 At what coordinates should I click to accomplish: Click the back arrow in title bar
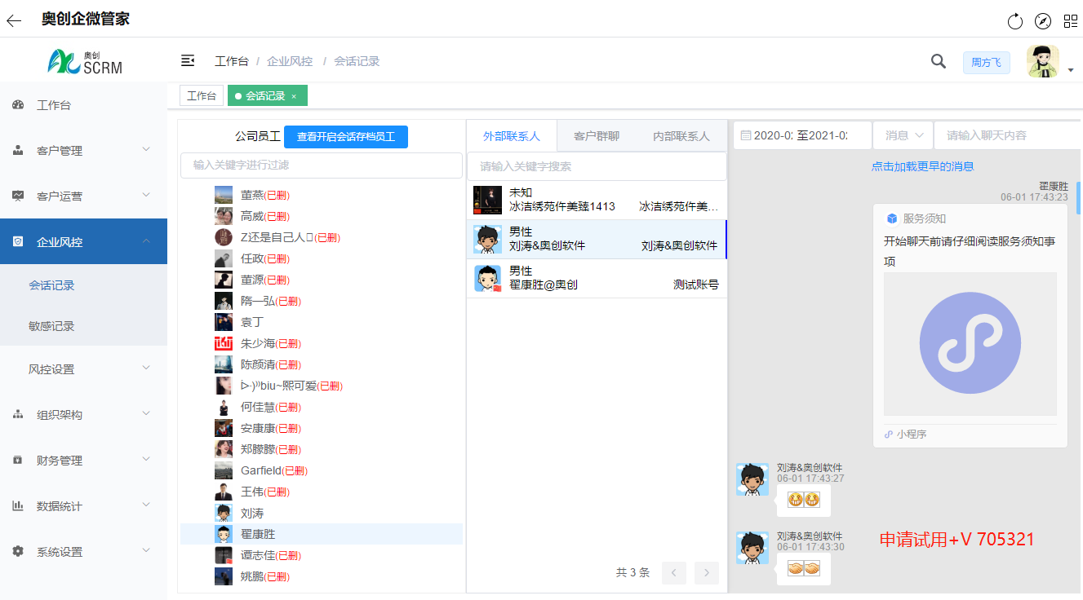(x=14, y=20)
